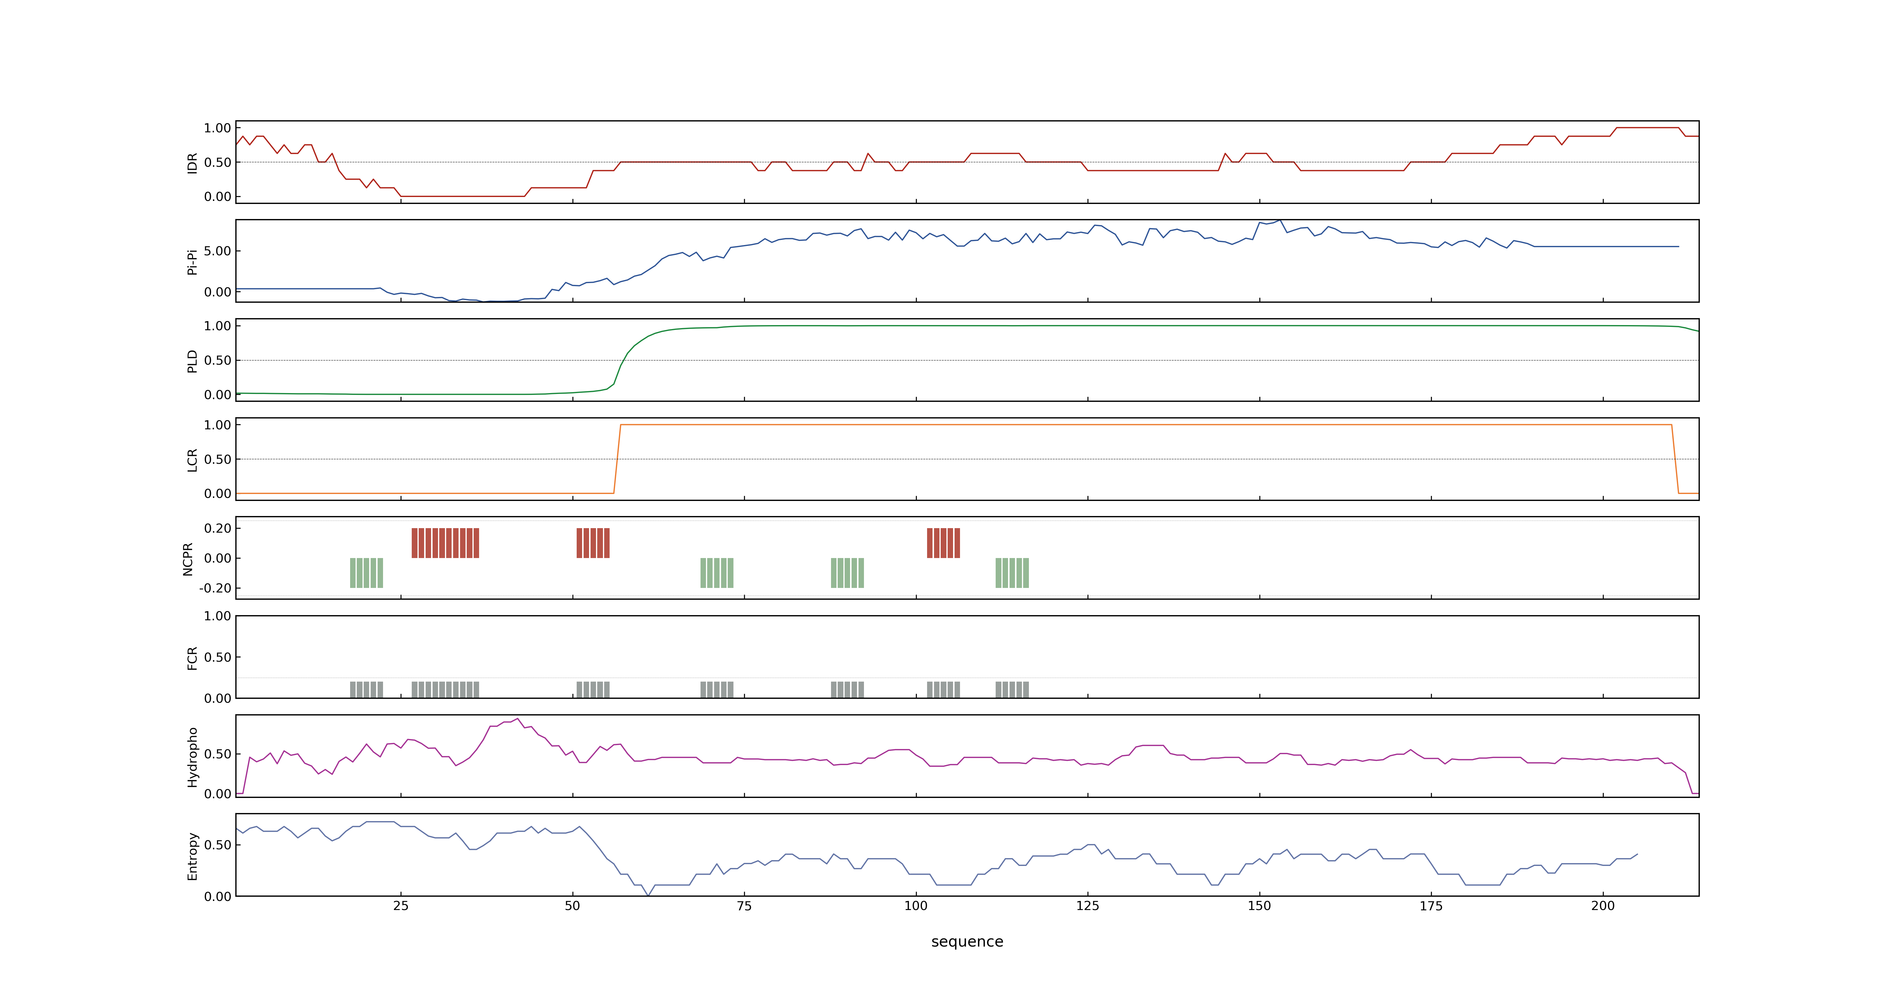Click the x-axis tick label 25
Screen dimensions: 1888x1007
(401, 906)
